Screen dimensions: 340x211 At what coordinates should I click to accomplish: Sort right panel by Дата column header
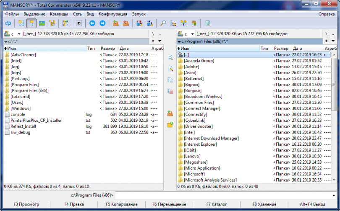(307, 49)
